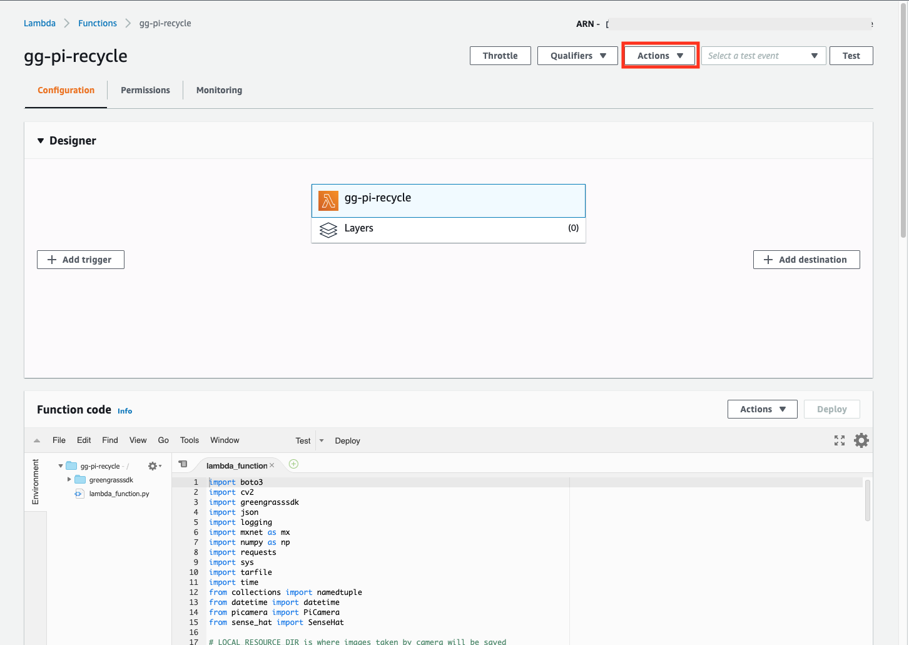Image resolution: width=909 pixels, height=645 pixels.
Task: Select lambda_function.py in file tree
Action: [x=119, y=494]
